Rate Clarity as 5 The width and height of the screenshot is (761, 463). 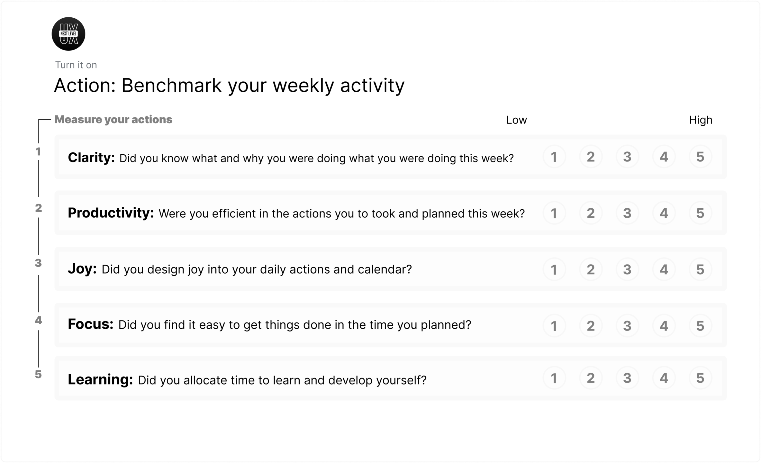tap(700, 157)
